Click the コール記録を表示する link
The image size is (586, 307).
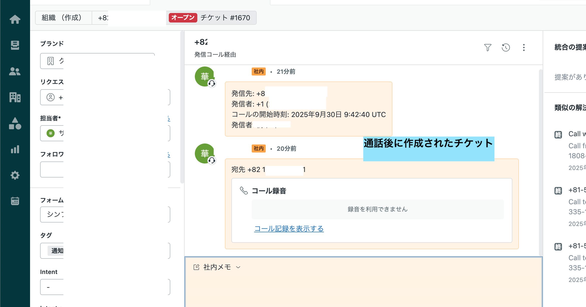pos(289,228)
